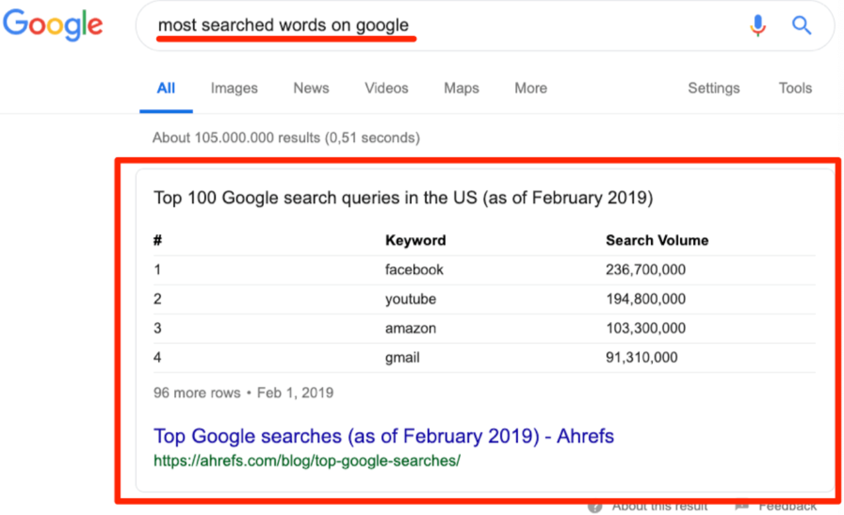Go to the Google logo homepage
Screen dimensions: 844x515
click(x=53, y=26)
